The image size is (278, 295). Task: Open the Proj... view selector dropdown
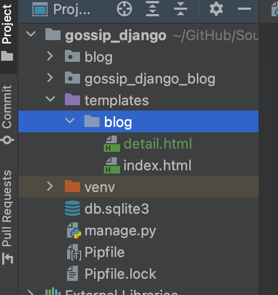click(62, 9)
